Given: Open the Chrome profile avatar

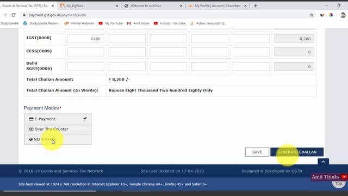Looking at the screenshot, I should 343,15.
